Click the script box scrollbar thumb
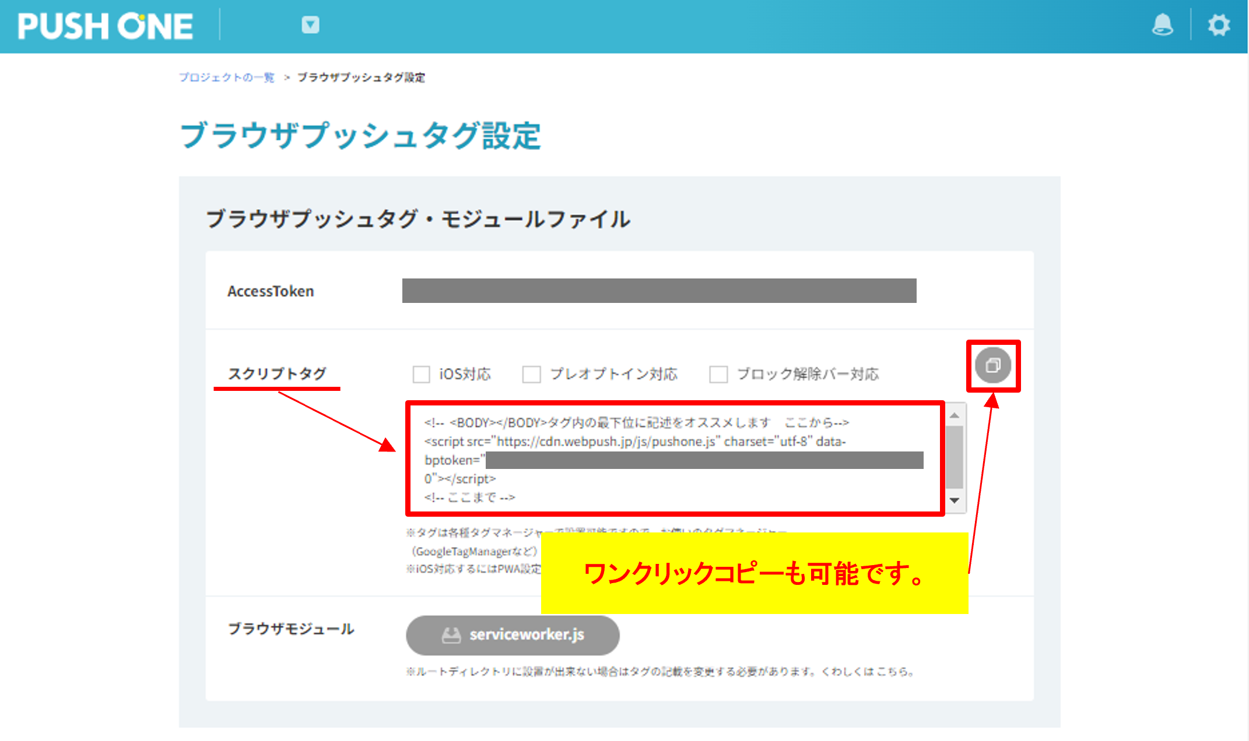The height and width of the screenshot is (741, 1249). point(955,457)
